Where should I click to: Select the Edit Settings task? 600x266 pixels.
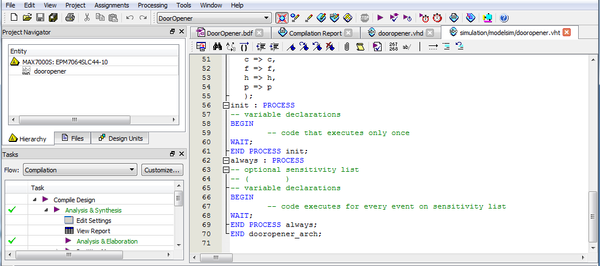click(x=94, y=221)
